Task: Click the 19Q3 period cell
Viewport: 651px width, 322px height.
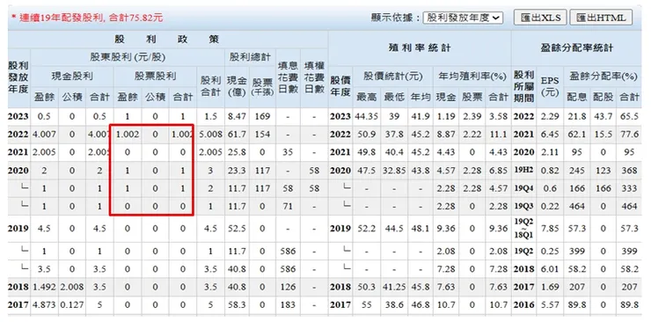Action: [524, 206]
